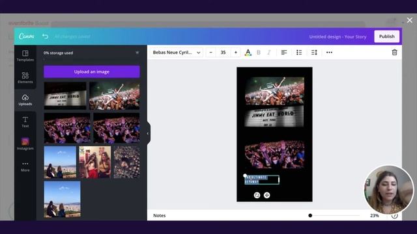Select the purple crowd photo on canvas
The width and height of the screenshot is (417, 234).
pos(274,155)
